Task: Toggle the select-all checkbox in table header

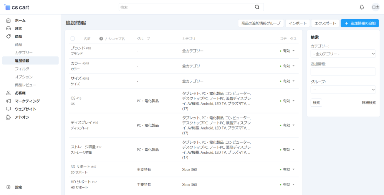Action: point(73,39)
